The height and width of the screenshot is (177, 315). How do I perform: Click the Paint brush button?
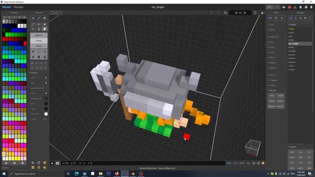(39, 46)
